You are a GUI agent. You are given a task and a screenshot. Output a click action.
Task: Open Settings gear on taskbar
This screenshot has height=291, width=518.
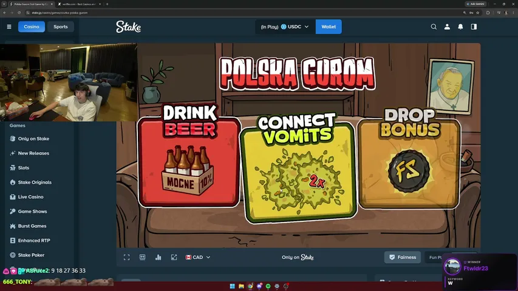(x=277, y=286)
